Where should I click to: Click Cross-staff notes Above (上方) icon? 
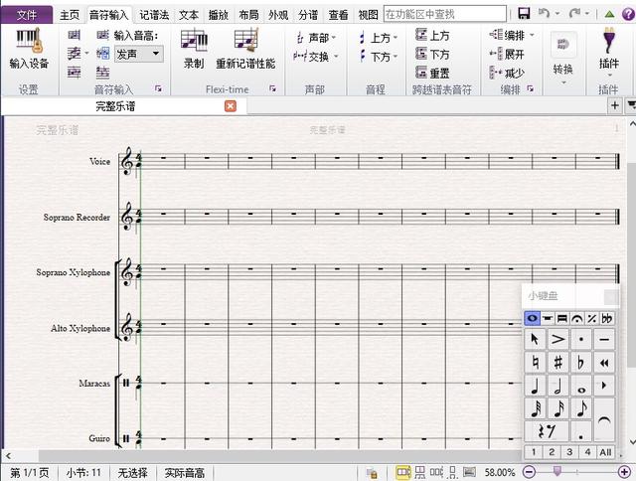(432, 36)
